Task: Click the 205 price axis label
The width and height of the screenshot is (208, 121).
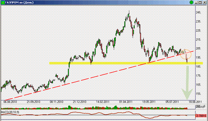Action: tap(198, 49)
